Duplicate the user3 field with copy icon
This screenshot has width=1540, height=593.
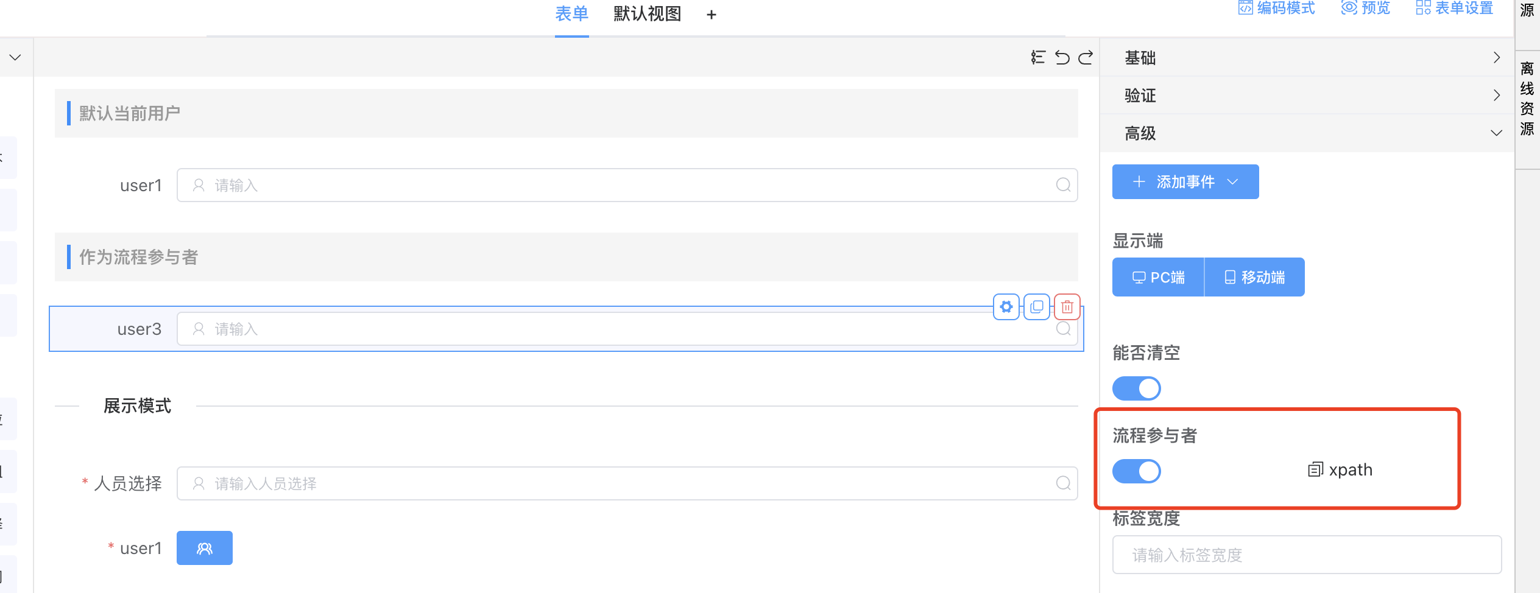pos(1036,307)
